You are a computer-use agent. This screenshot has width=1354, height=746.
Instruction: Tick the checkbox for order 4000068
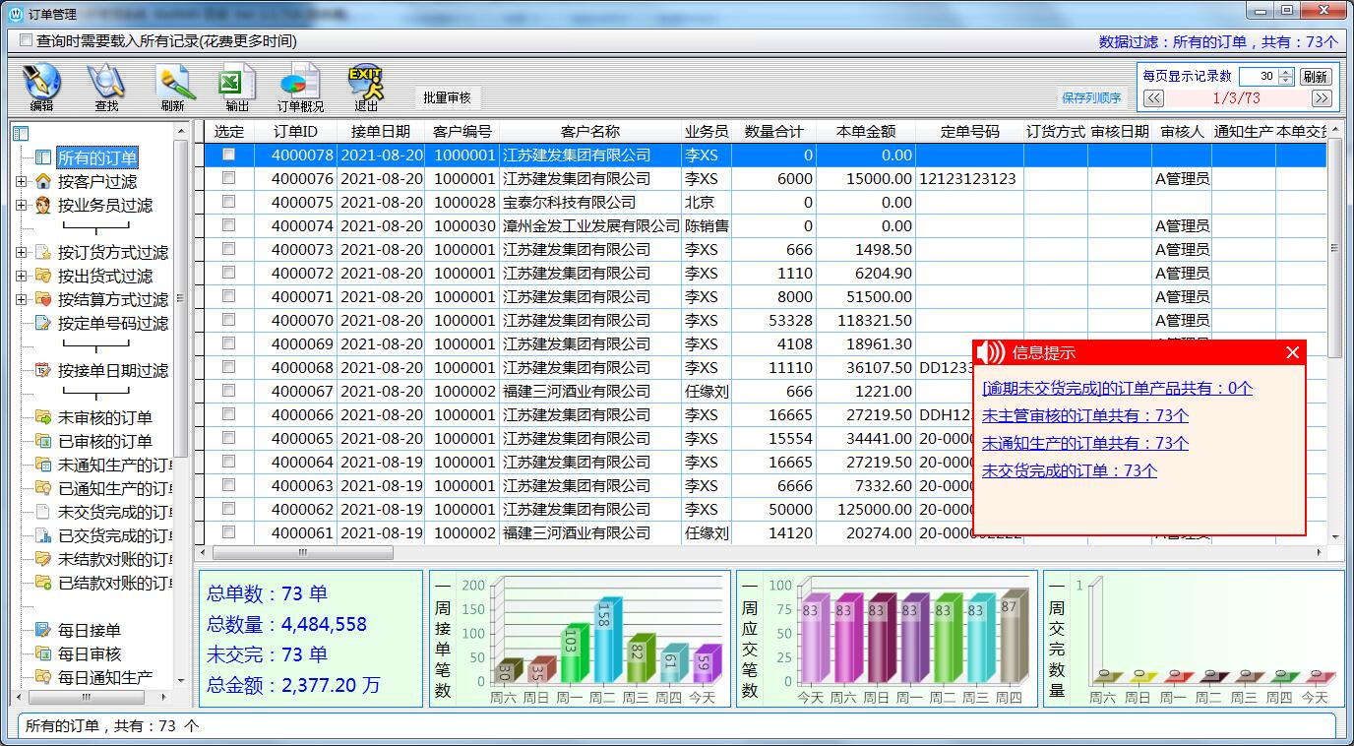tap(228, 367)
